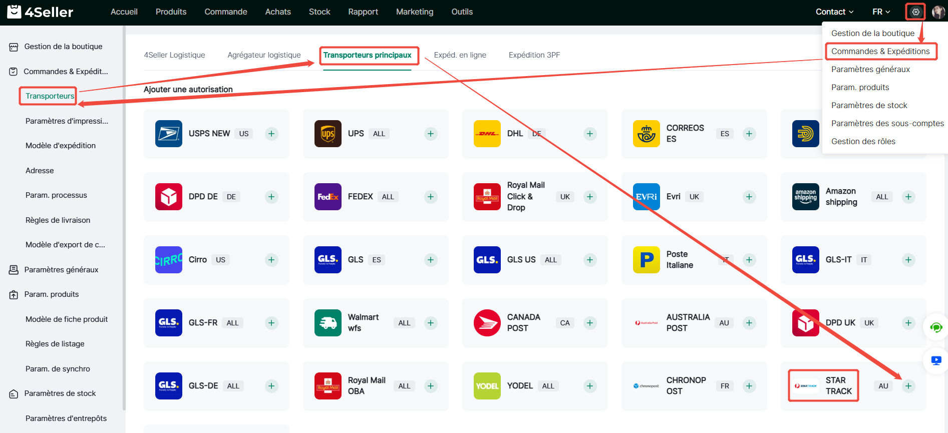The image size is (948, 433).
Task: Add Walmart wfs carrier authorization
Action: coord(431,323)
